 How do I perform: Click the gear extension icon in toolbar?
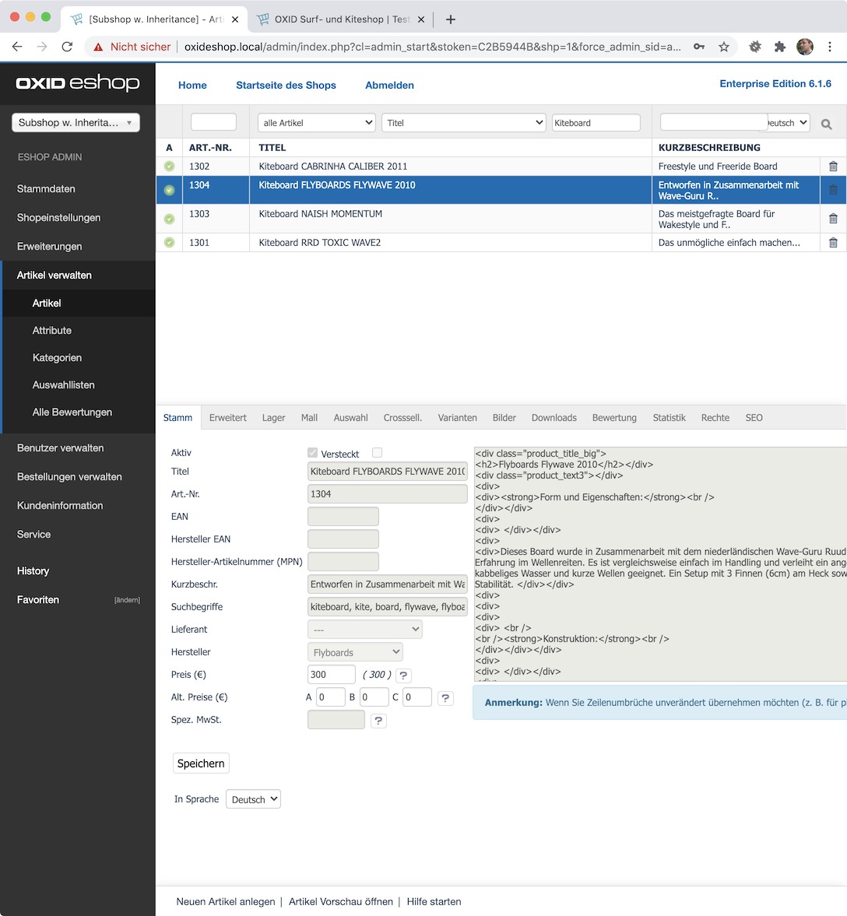coord(755,47)
